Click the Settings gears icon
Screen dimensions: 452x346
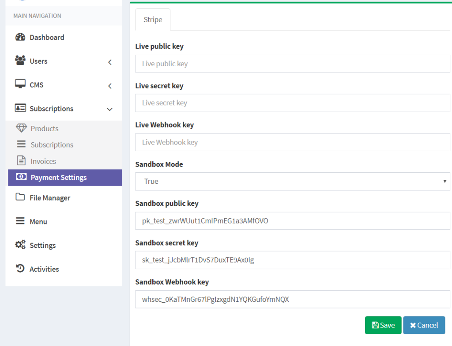pos(20,245)
